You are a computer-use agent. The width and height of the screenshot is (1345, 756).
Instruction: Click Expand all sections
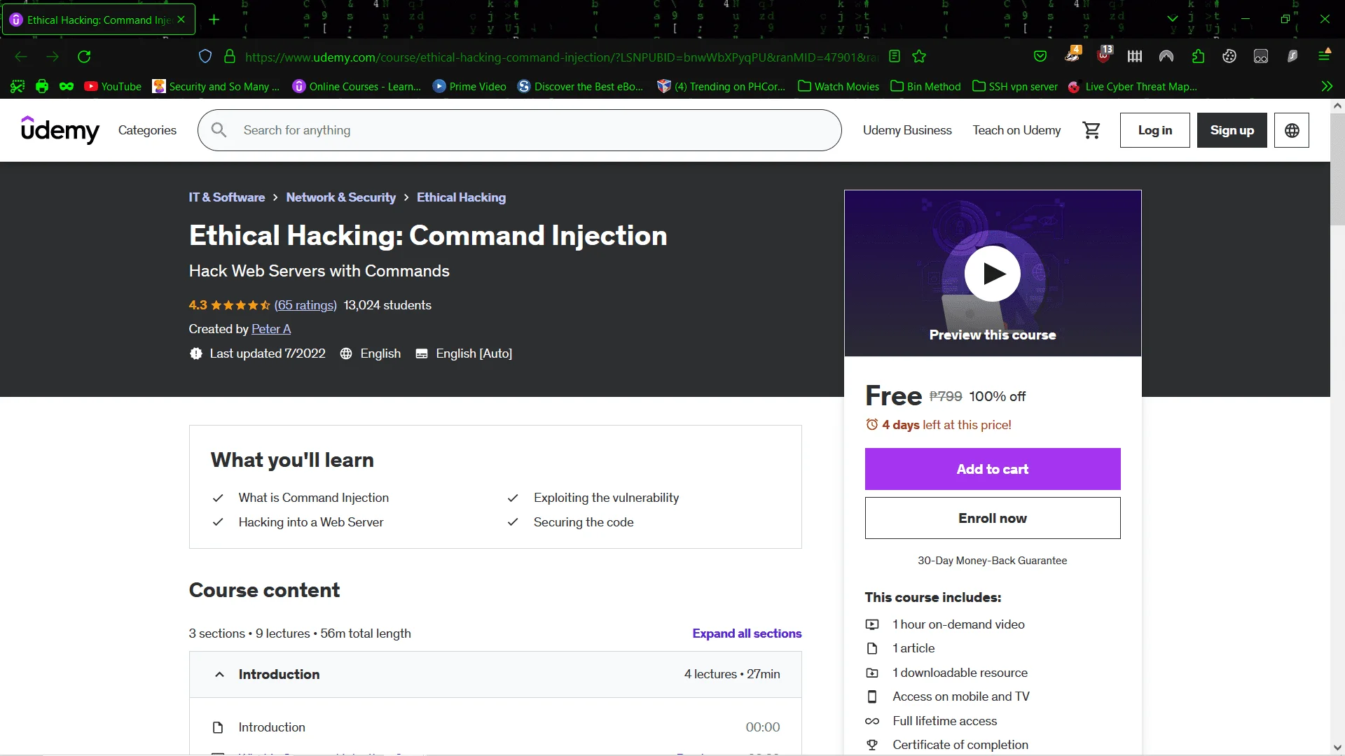pos(747,633)
